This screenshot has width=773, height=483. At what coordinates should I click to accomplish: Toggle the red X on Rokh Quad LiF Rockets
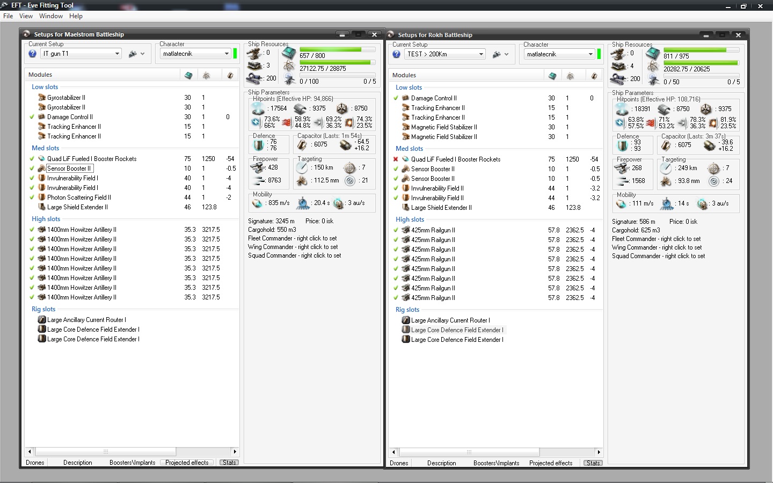click(396, 159)
